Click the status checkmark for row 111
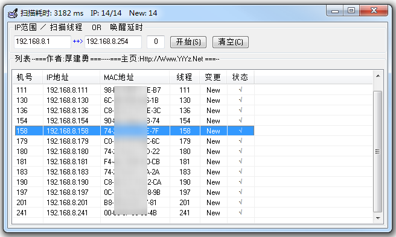Screen dimensions: 396x237 (x=240, y=90)
